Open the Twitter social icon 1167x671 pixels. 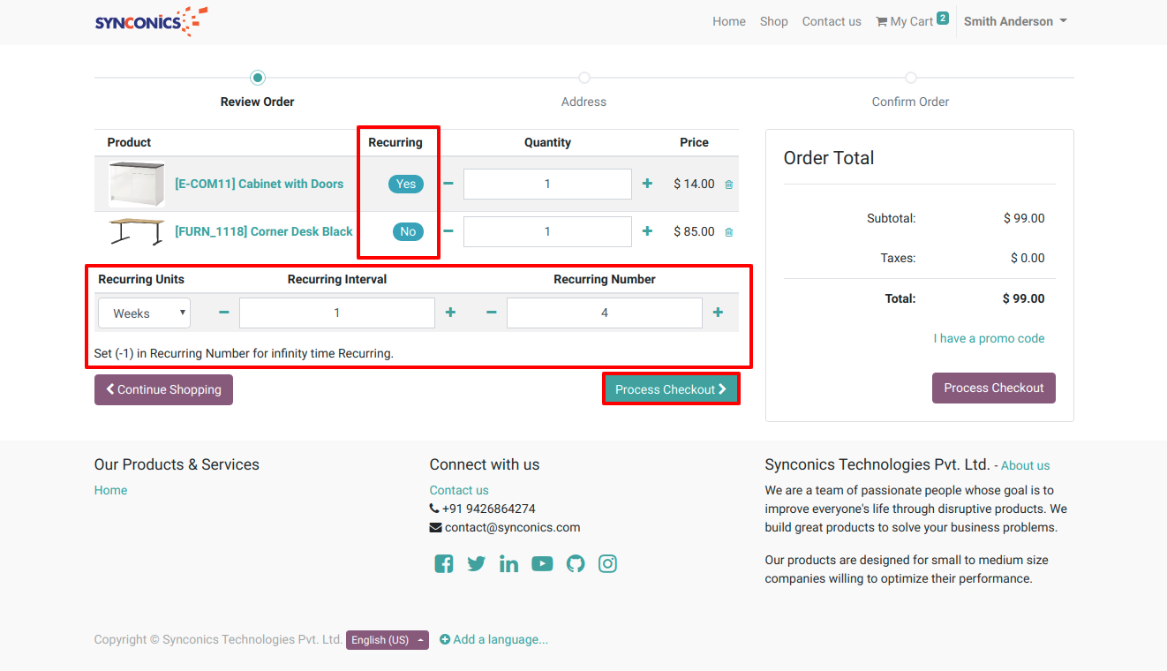[477, 563]
